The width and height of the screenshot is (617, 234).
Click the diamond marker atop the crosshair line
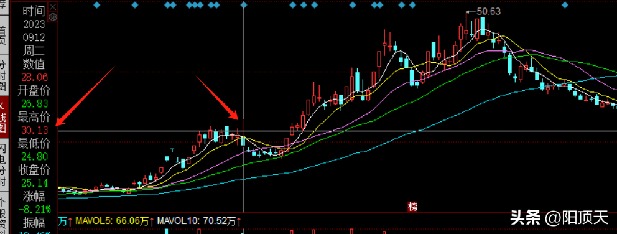[244, 5]
